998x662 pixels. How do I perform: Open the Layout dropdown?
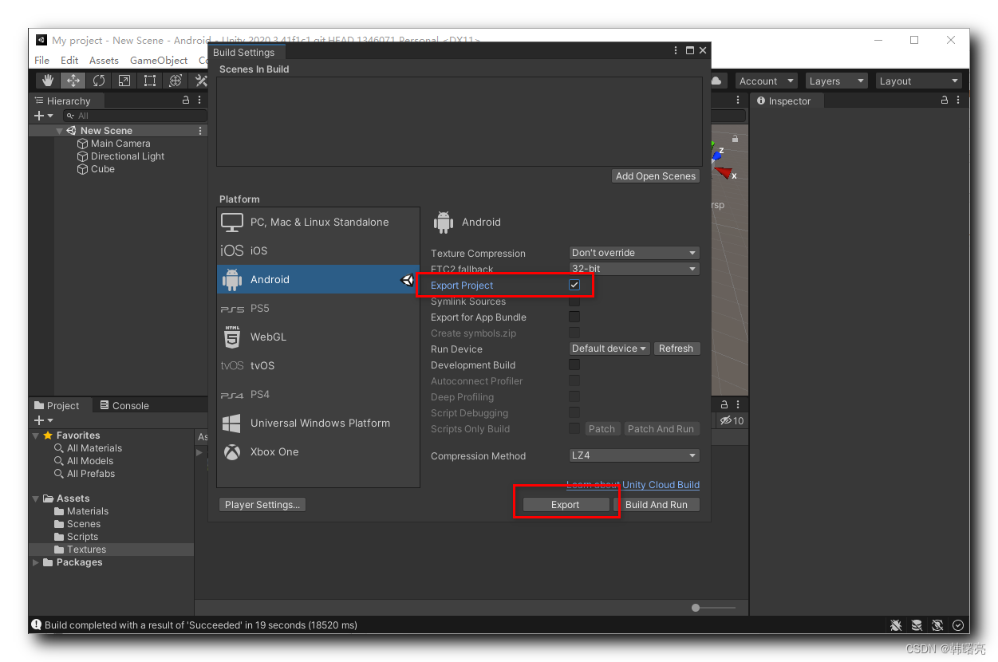[918, 81]
